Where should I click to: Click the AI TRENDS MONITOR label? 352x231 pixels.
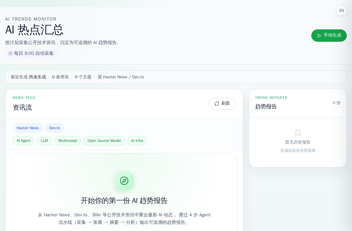31,19
